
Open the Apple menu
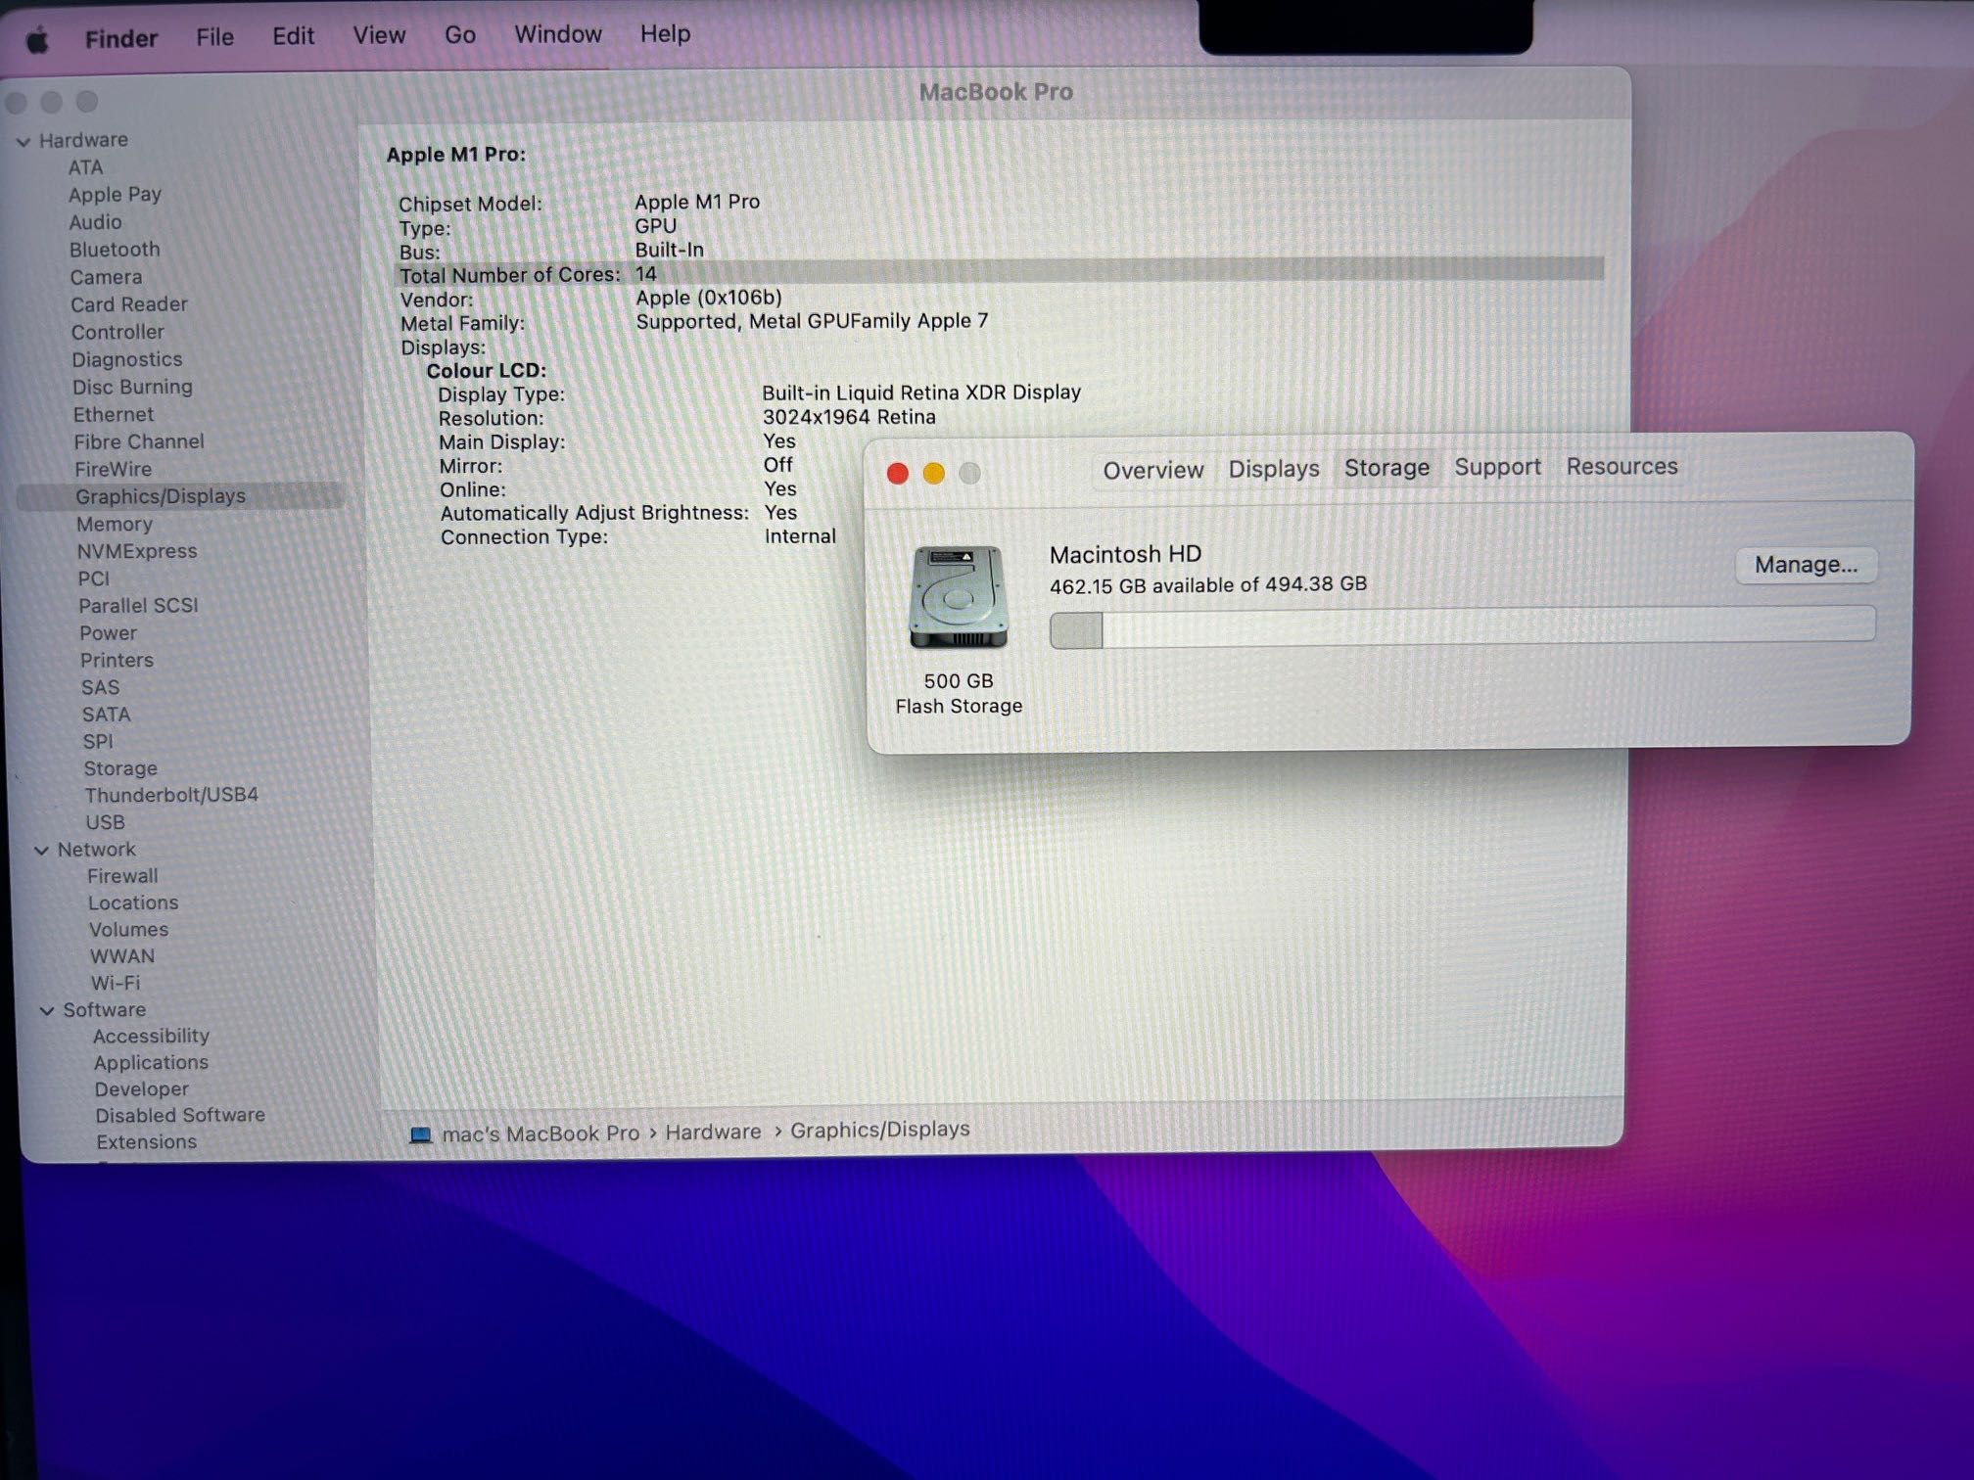pos(37,40)
